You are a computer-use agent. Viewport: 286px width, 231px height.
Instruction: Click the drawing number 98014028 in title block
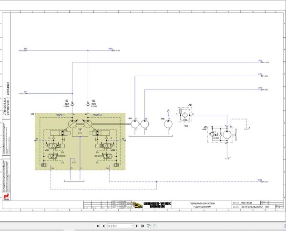tap(247, 203)
